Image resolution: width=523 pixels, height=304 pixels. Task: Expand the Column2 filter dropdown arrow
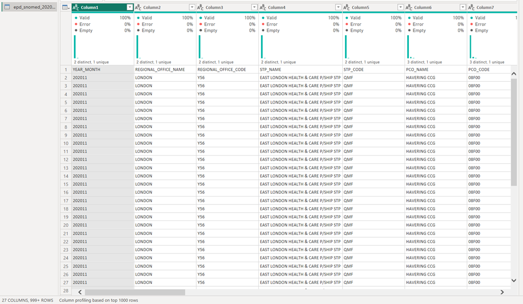[x=192, y=7]
